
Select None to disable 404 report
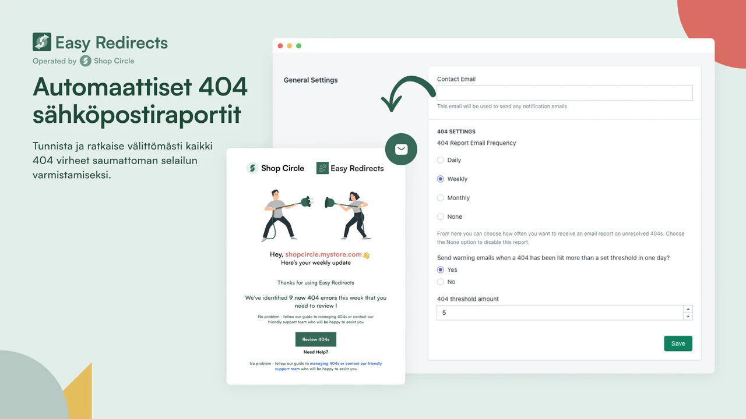click(x=441, y=216)
